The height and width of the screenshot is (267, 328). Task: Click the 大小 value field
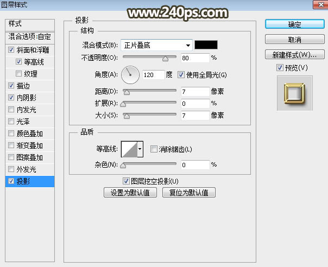[195, 116]
